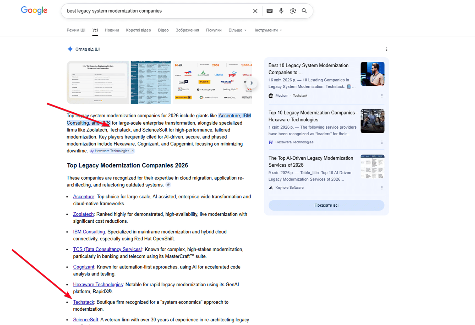The width and height of the screenshot is (475, 325).
Task: Open options for Keyhole Software source
Action: (382, 188)
